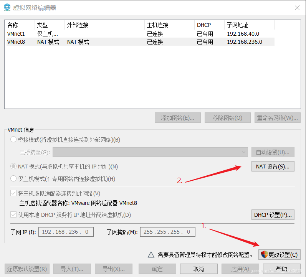
Task: Click the Virtual Network Editor globe icon
Action: pos(7,7)
